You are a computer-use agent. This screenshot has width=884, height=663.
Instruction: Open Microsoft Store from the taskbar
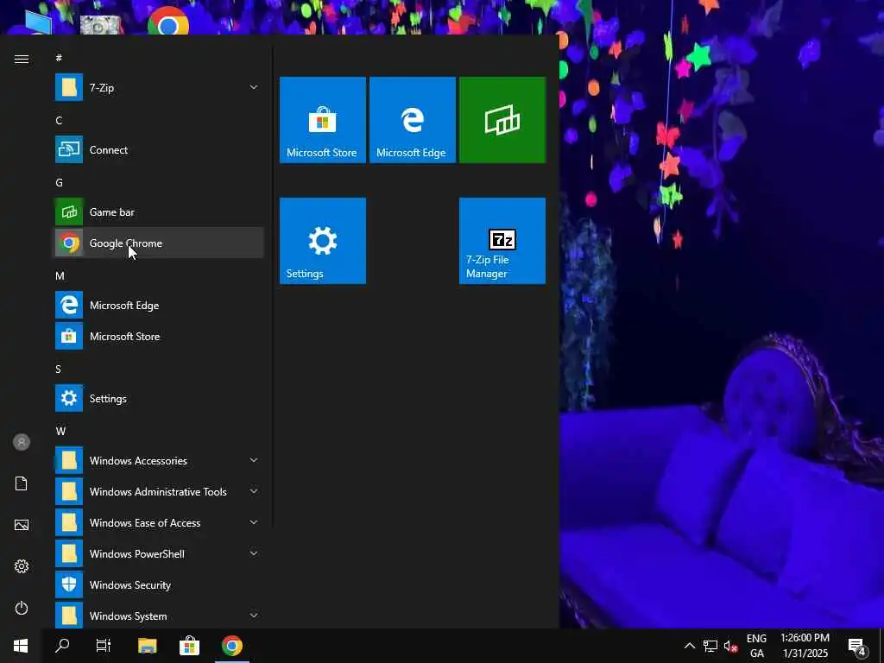coord(189,646)
